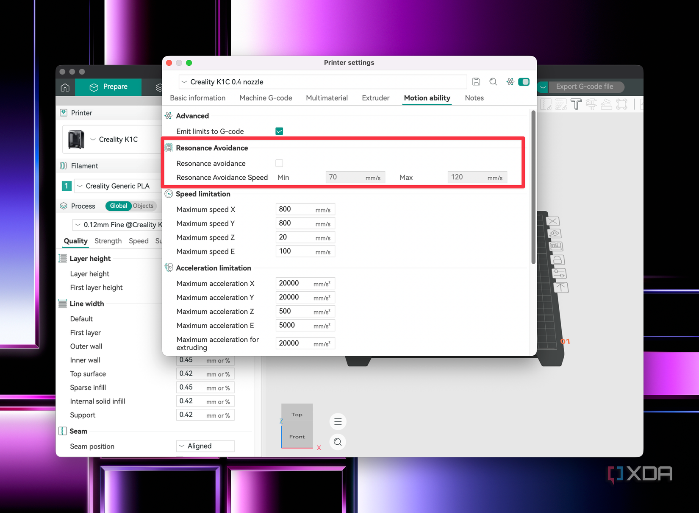
Task: Click filament slot number 1 swatch
Action: (67, 186)
